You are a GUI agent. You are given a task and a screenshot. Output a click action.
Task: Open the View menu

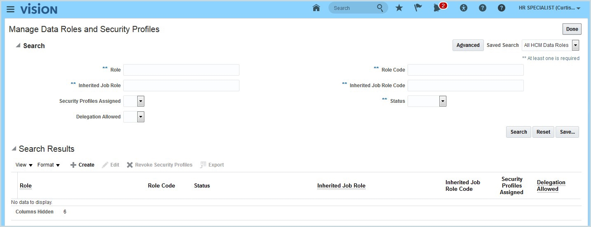[x=24, y=165]
